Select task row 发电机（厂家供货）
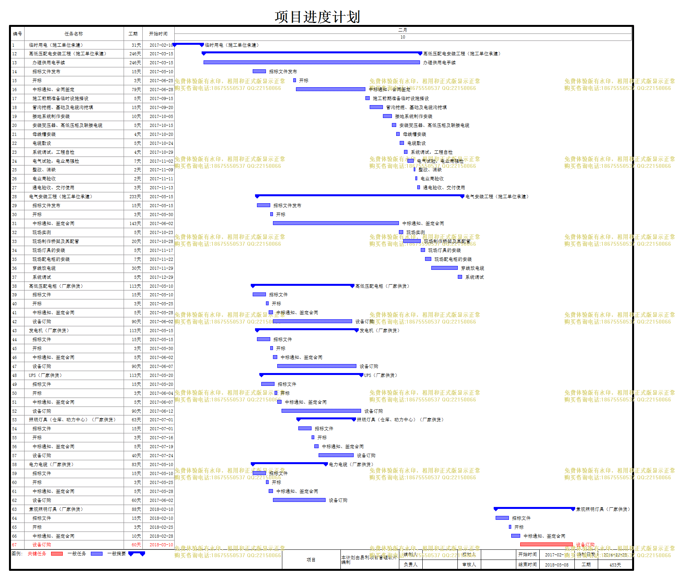The height and width of the screenshot is (579, 675). tap(92, 331)
